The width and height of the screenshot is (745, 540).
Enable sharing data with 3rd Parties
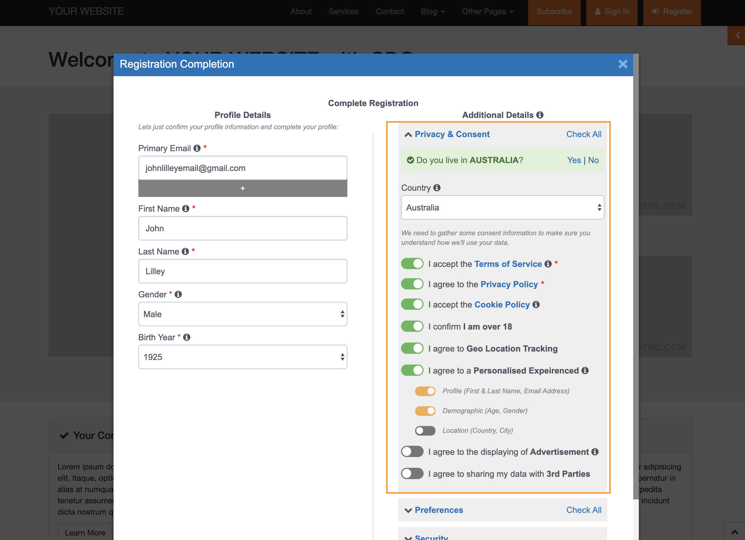(412, 473)
